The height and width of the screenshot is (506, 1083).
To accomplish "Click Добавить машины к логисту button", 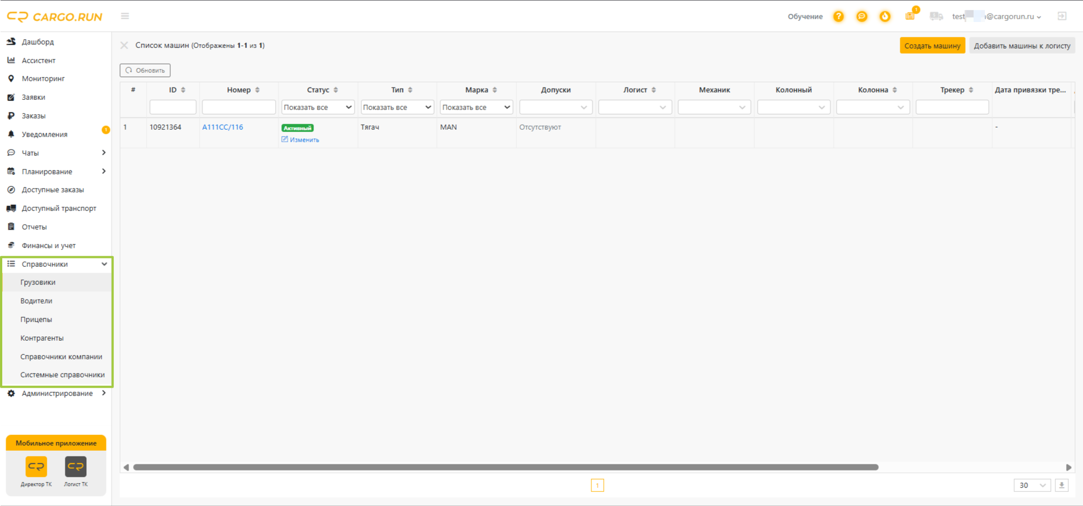I will tap(1022, 46).
